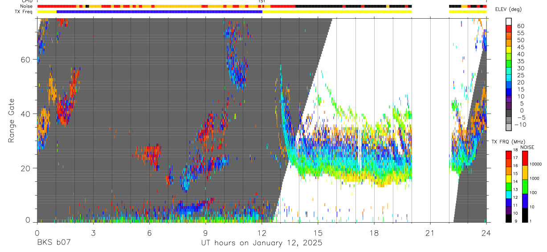Click the black swatch in the NOISE scale
Viewport: 547px width, 252px height.
click(x=525, y=215)
